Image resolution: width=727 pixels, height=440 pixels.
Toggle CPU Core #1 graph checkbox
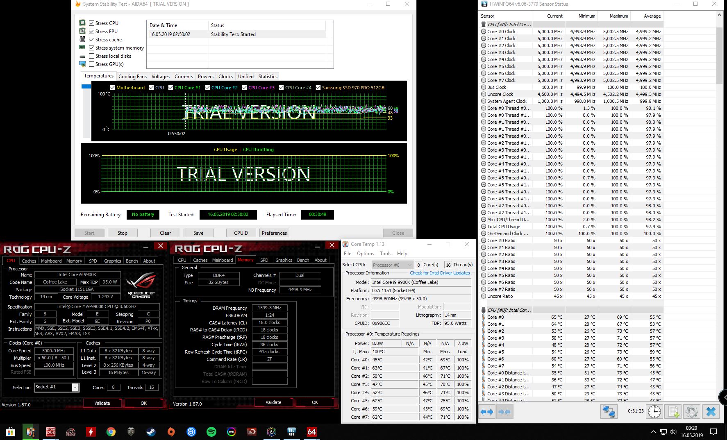click(x=170, y=88)
